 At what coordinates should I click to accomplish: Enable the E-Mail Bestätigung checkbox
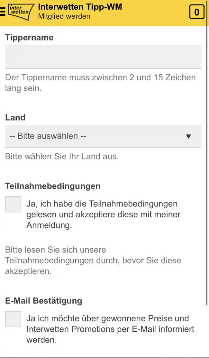(x=13, y=319)
